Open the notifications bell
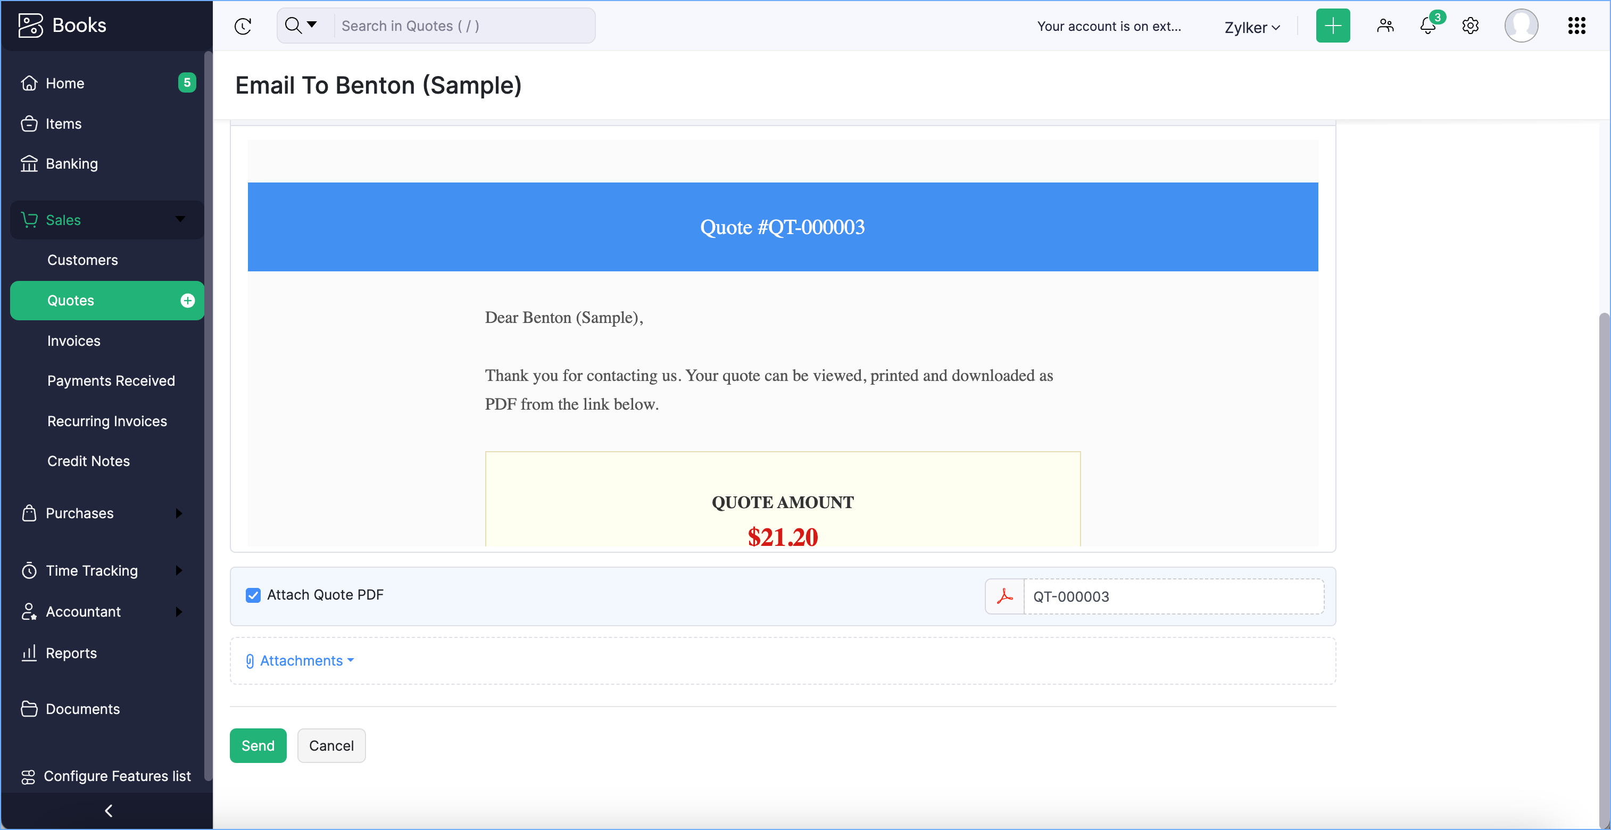1611x830 pixels. (x=1428, y=26)
